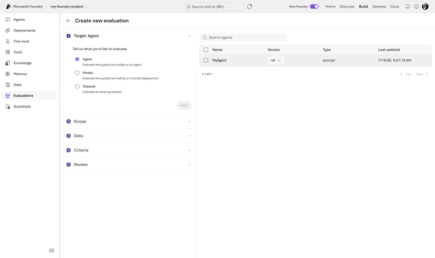Click the Tools sidebar icon
Screen dimensions: 435x258
click(x=7, y=52)
